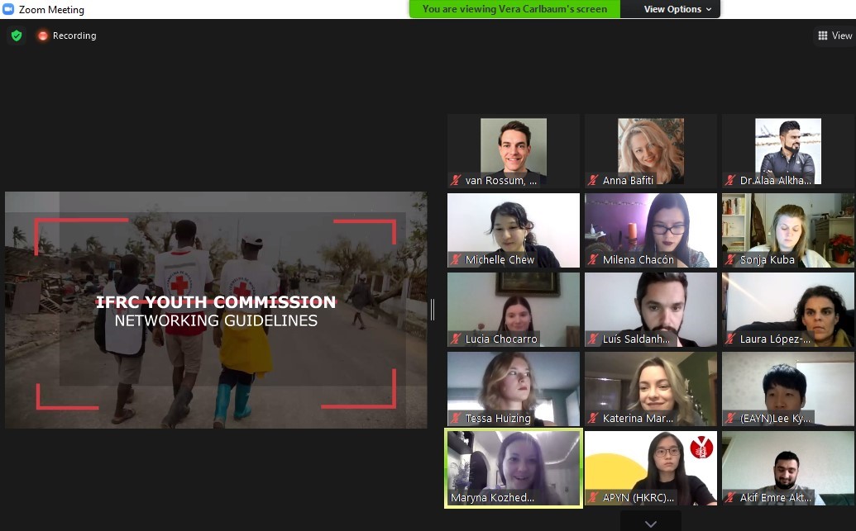The image size is (856, 531).
Task: Click the Lucia Chocarro name label
Action: coord(501,339)
